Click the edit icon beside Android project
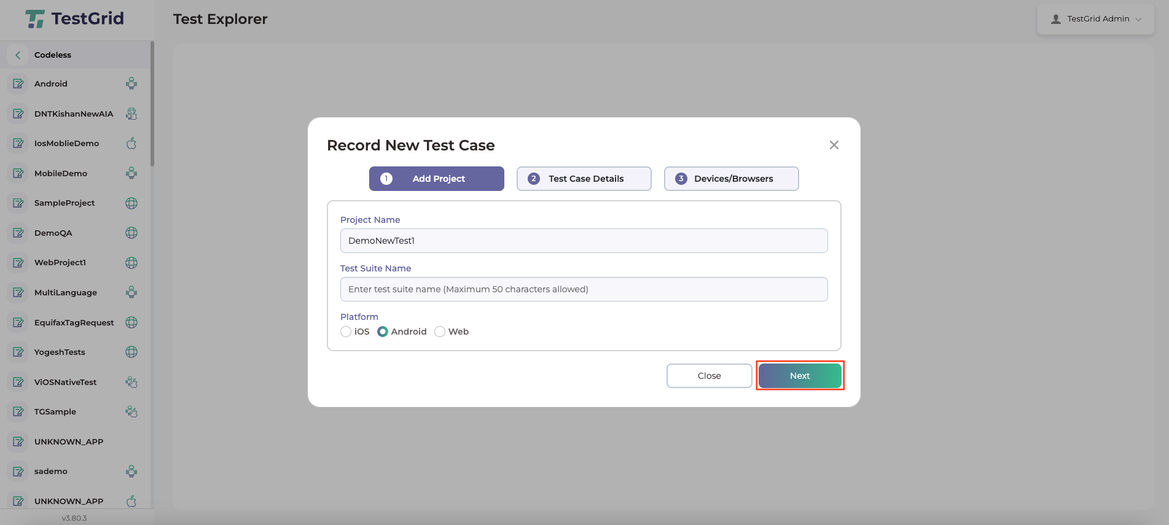Image resolution: width=1169 pixels, height=525 pixels. 18,84
